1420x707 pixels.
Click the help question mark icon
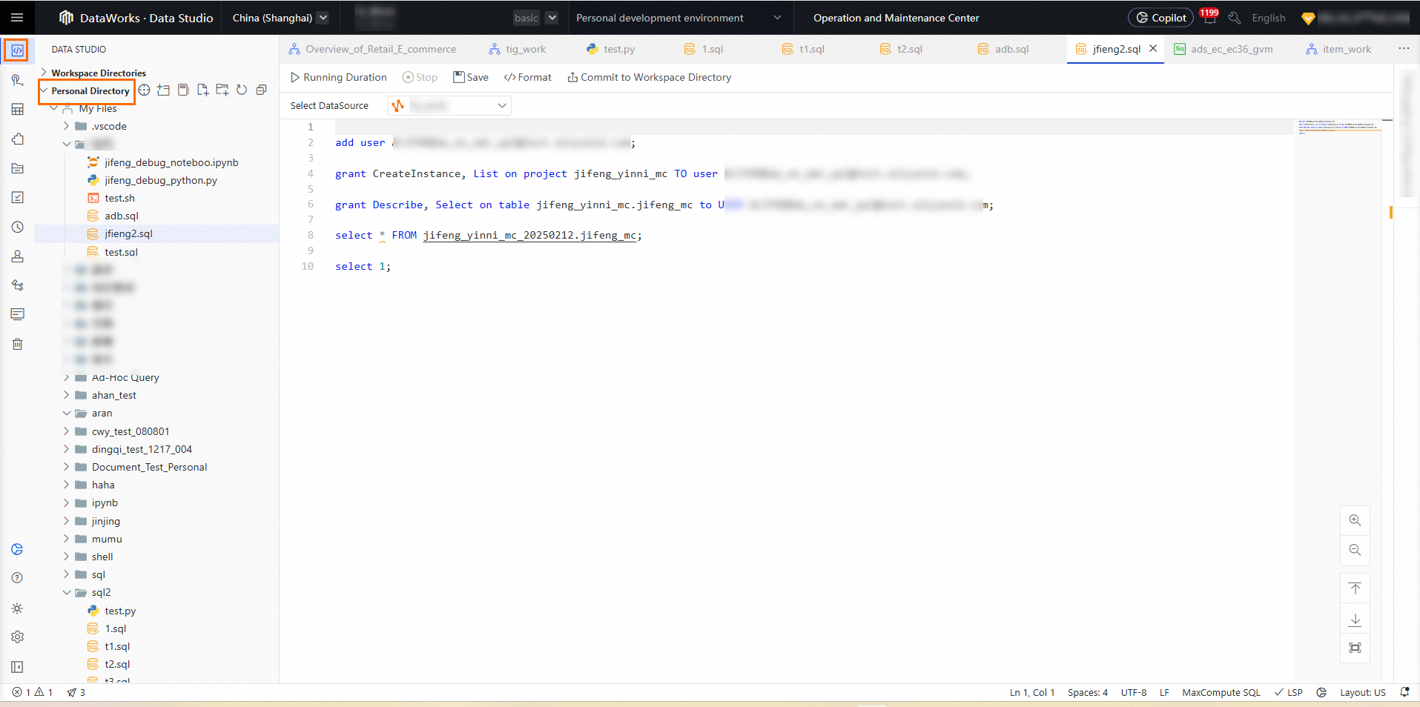(17, 578)
